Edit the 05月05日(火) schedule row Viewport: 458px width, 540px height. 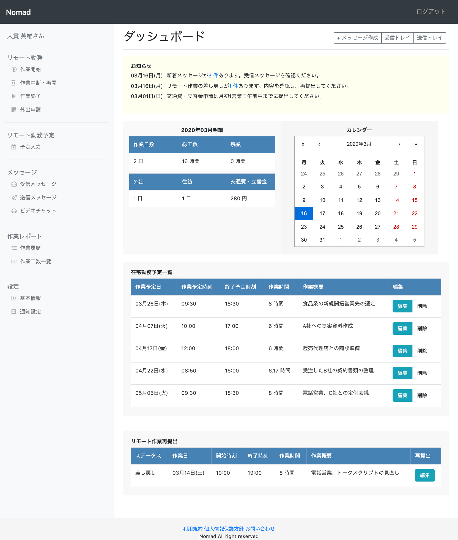click(x=402, y=395)
